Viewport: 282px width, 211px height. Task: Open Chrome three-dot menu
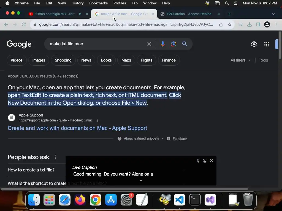276,24
